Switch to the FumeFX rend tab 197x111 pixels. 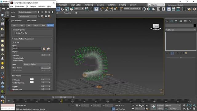pos(36,25)
